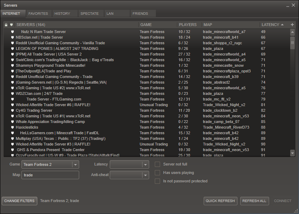Click the scroll down arrow of the server list
The width and height of the screenshot is (299, 214).
click(x=292, y=153)
